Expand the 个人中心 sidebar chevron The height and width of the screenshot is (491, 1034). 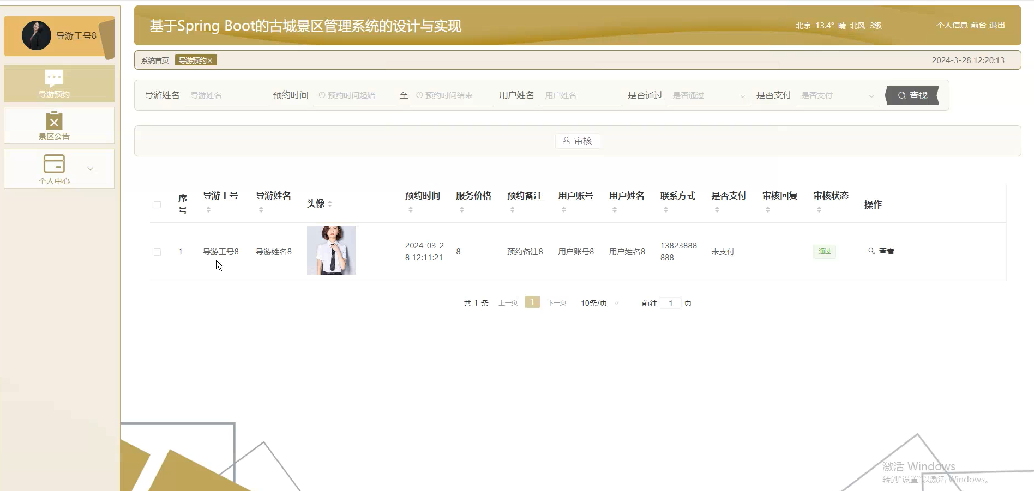[x=91, y=169]
